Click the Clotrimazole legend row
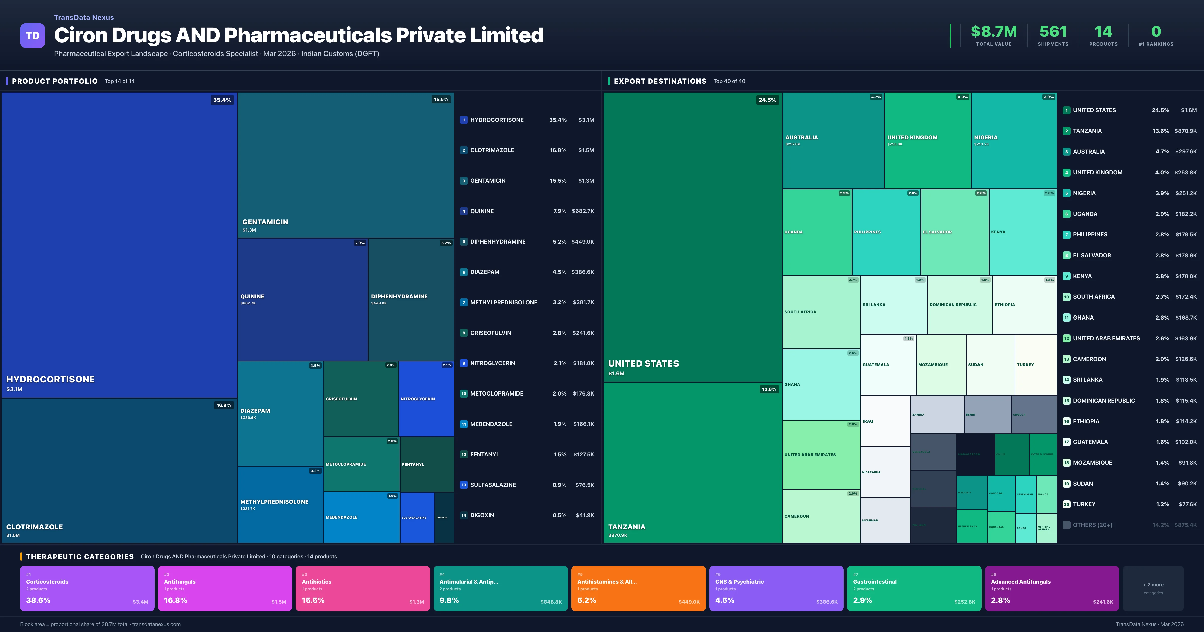The height and width of the screenshot is (632, 1204). pos(527,150)
